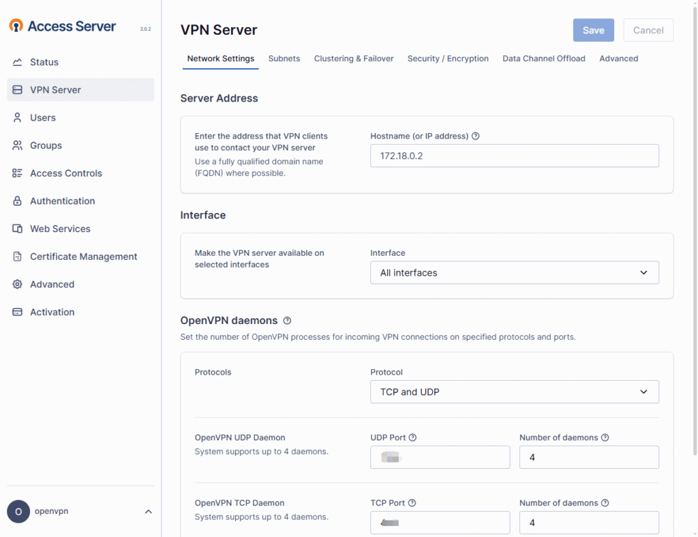Click the Authentication padlock icon
698x537 pixels.
(x=18, y=201)
